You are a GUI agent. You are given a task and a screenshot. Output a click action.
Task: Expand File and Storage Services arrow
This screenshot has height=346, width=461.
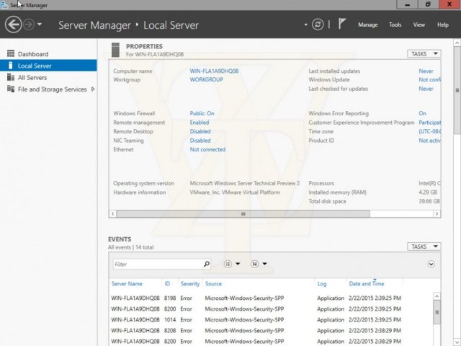[93, 89]
